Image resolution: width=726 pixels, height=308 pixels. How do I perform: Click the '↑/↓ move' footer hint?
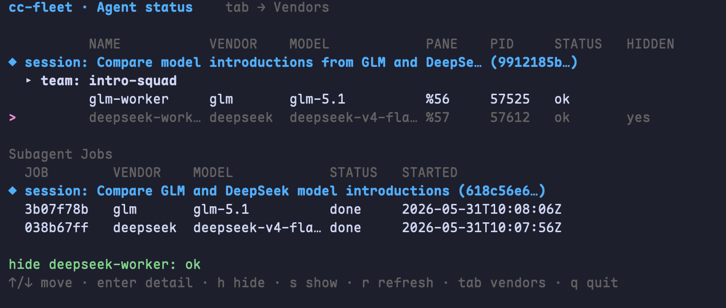pyautogui.click(x=41, y=283)
